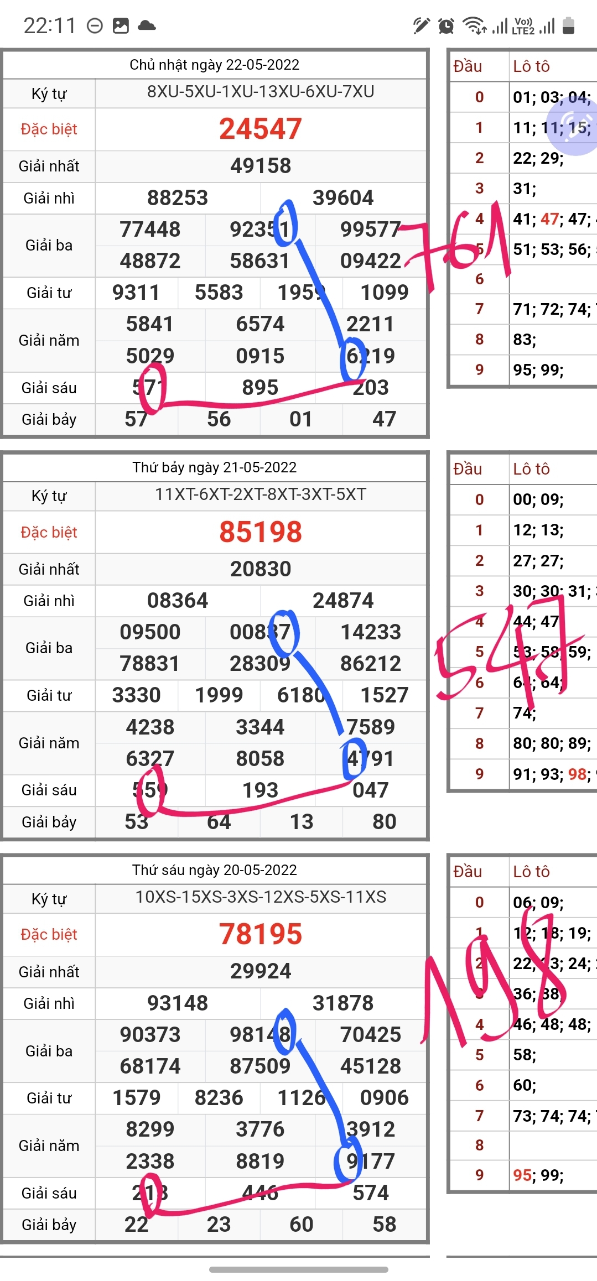The width and height of the screenshot is (597, 1281).
Task: Tap the header Chủ nhật ngày 22-05-2022
Action: [214, 65]
